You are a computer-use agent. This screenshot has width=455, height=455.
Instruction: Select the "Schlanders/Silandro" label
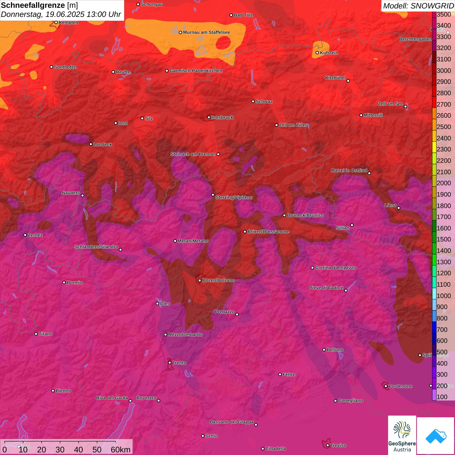coord(96,247)
